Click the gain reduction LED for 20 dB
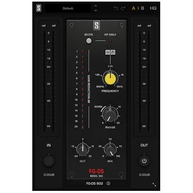The height and width of the screenshot is (193, 193). click(x=82, y=126)
